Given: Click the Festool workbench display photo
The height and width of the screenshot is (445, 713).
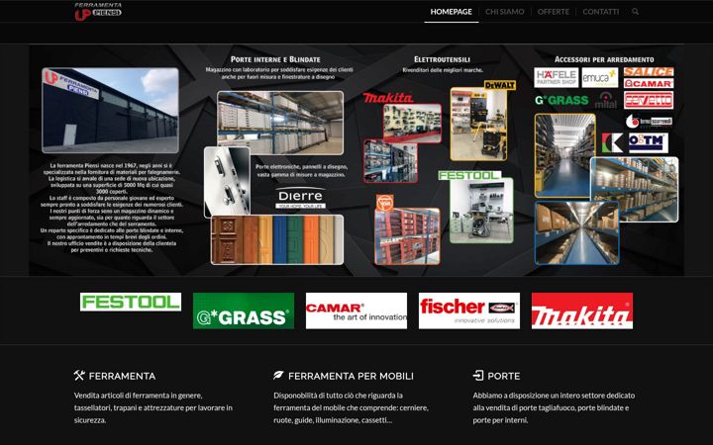Looking at the screenshot, I should pyautogui.click(x=481, y=211).
